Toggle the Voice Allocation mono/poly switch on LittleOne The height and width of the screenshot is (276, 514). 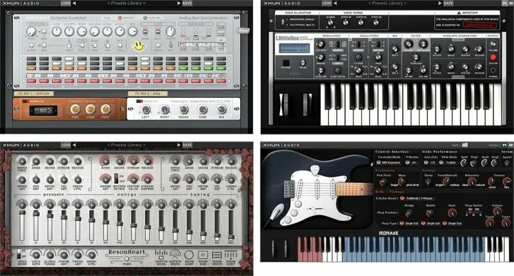(x=283, y=22)
